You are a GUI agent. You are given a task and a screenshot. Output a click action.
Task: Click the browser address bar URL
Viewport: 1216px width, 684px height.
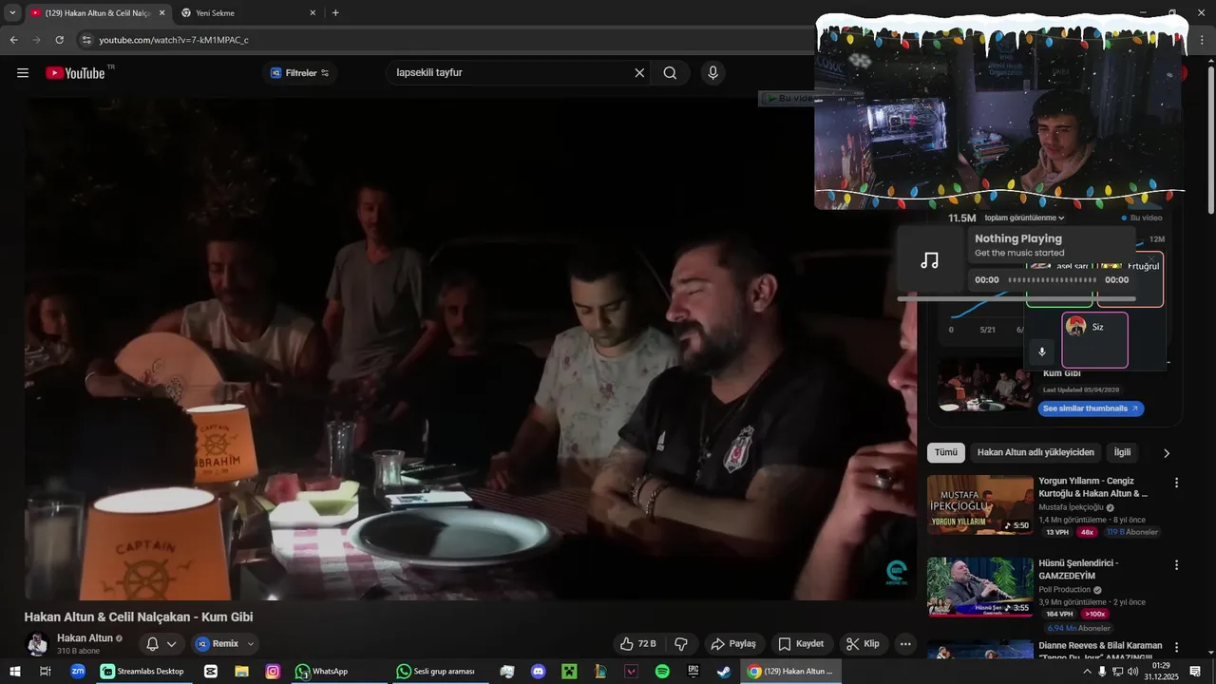coord(174,40)
